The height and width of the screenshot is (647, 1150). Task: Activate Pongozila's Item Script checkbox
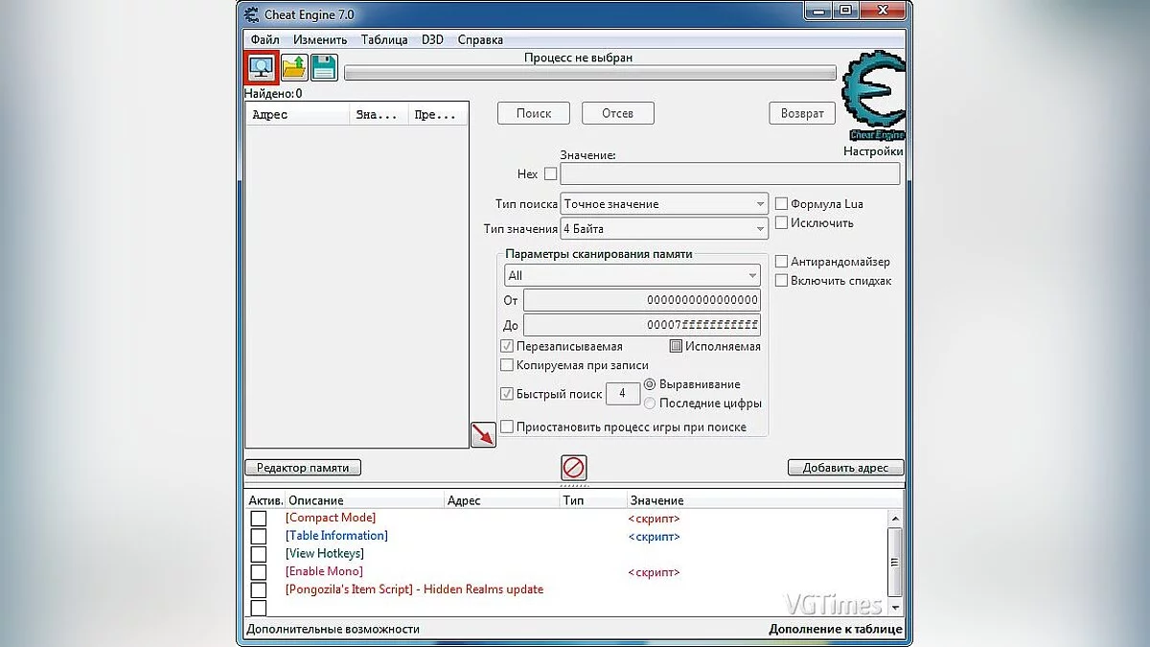(x=259, y=589)
